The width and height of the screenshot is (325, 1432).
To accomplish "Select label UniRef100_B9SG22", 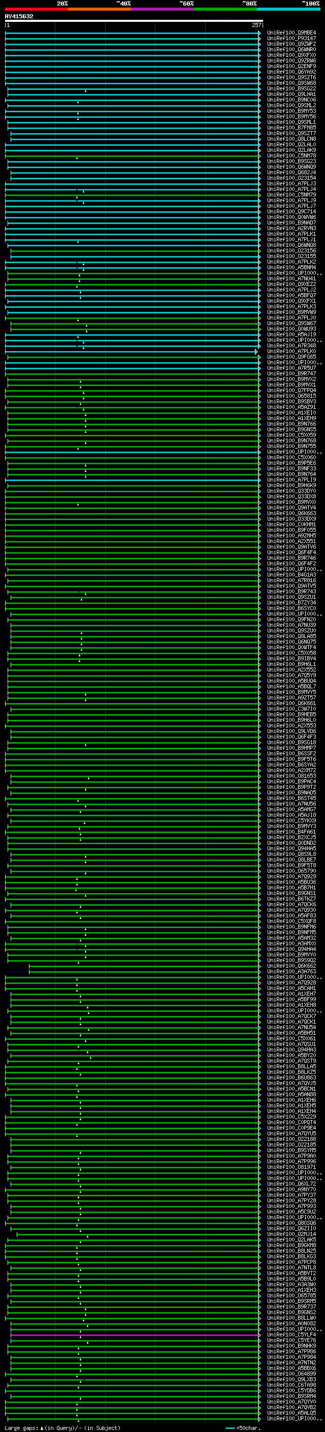I will (x=291, y=88).
